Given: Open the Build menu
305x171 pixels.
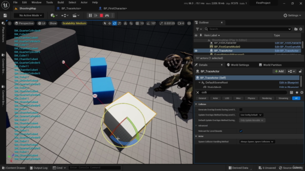Looking at the screenshot, I should (x=61, y=2).
